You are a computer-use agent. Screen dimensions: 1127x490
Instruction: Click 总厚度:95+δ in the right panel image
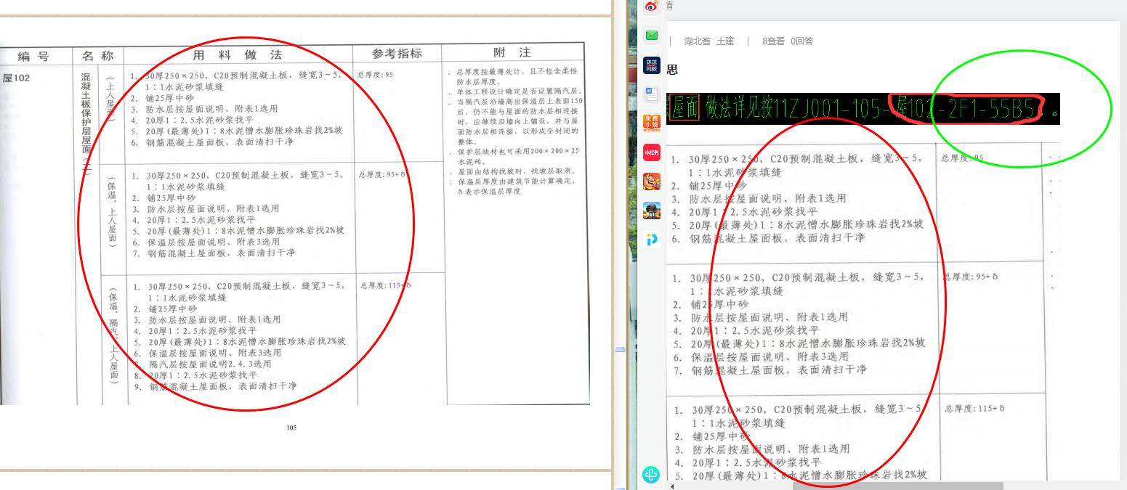point(970,277)
